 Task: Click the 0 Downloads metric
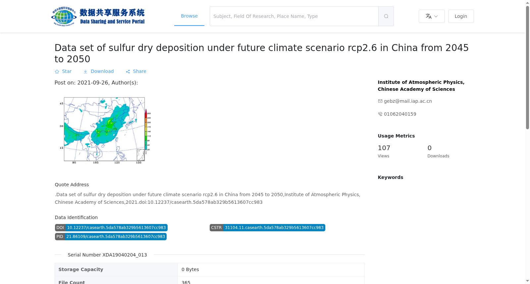tap(438, 151)
